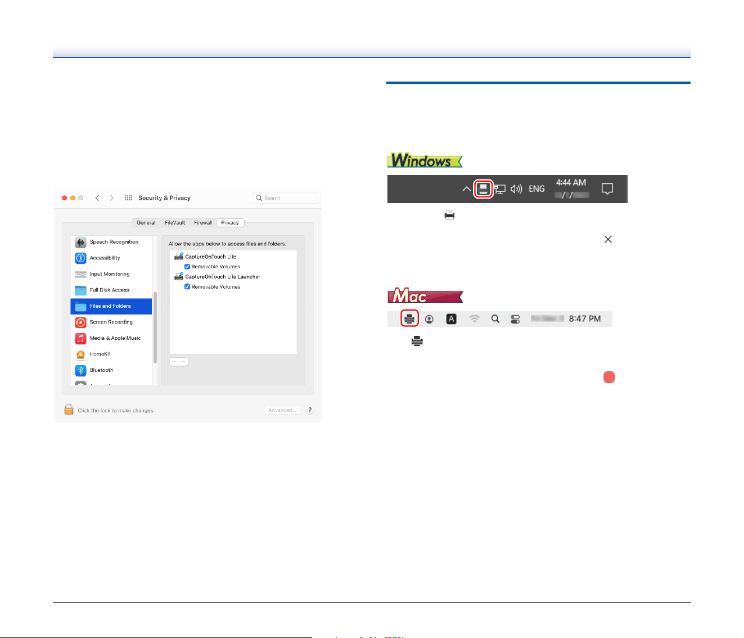The height and width of the screenshot is (638, 744).
Task: Click the 4:44 AM clock in Windows taskbar
Action: click(x=571, y=182)
